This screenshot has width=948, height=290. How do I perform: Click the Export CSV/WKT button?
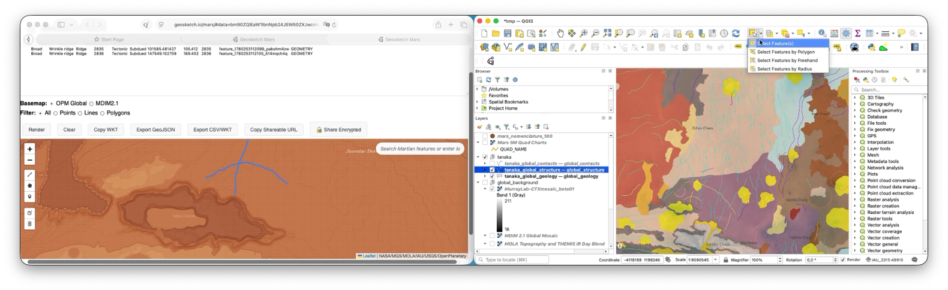click(212, 129)
